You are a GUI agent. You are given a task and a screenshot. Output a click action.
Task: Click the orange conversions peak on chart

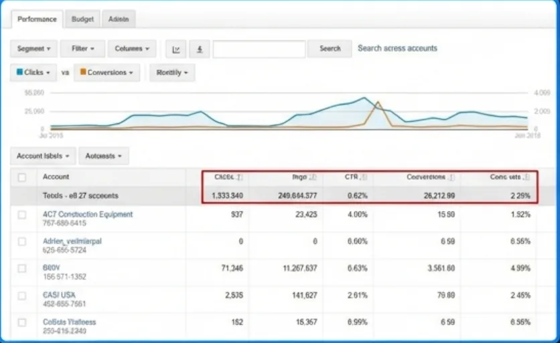(x=378, y=103)
